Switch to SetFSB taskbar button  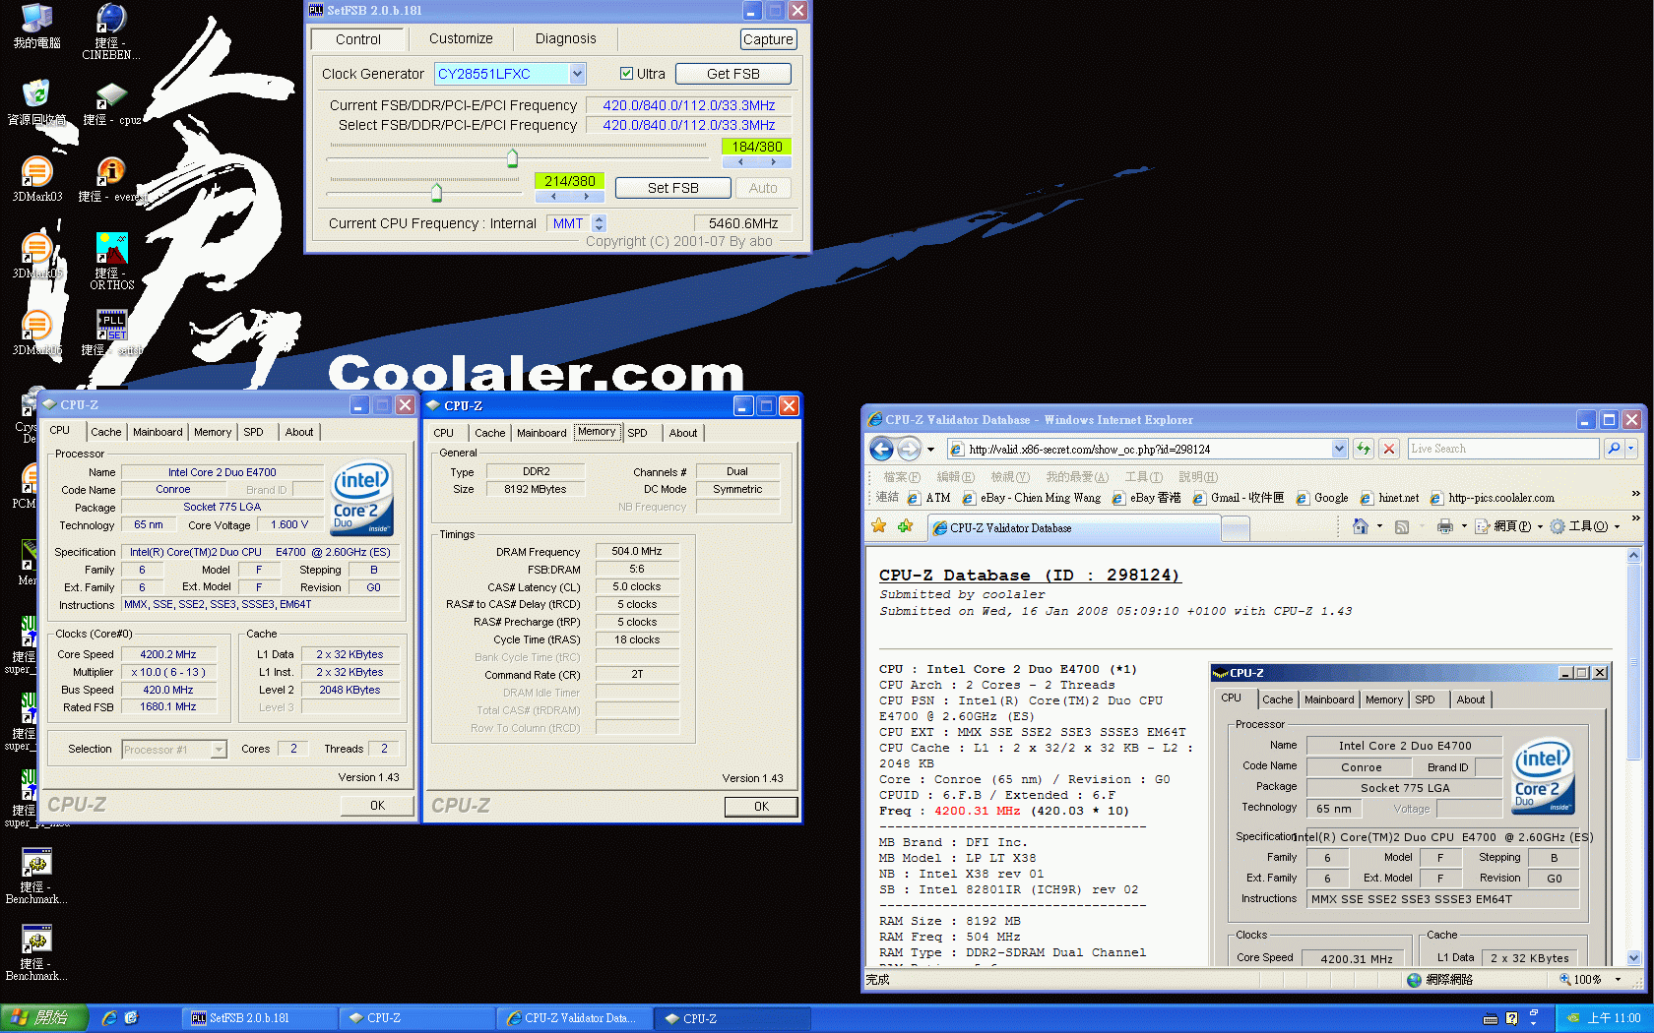tap(259, 1018)
